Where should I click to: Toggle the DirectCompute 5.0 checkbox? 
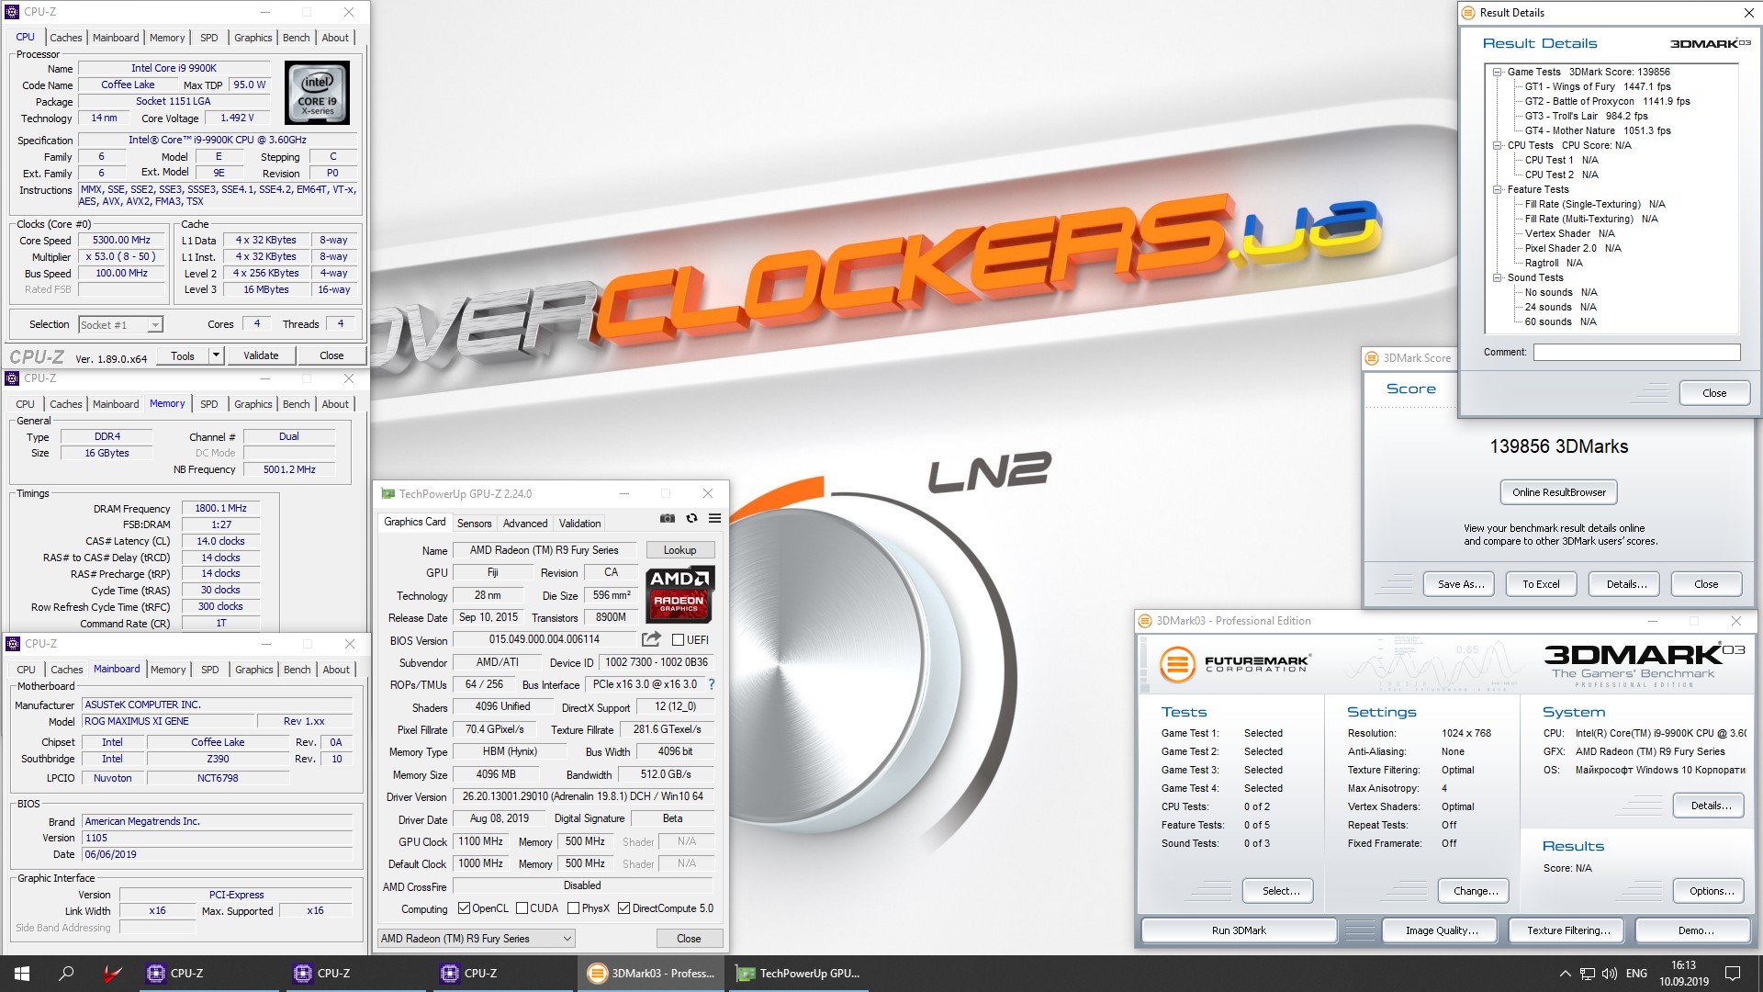pos(623,908)
